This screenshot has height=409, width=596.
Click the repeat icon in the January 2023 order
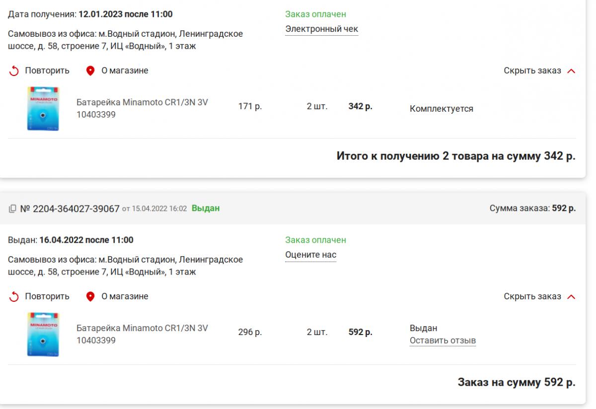point(13,71)
